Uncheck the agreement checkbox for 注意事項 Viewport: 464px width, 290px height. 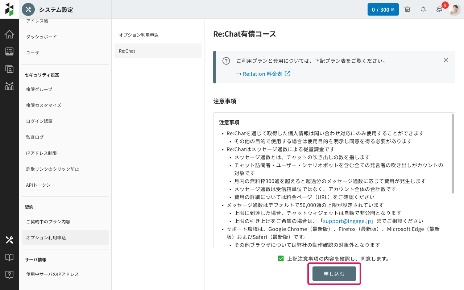pyautogui.click(x=281, y=258)
